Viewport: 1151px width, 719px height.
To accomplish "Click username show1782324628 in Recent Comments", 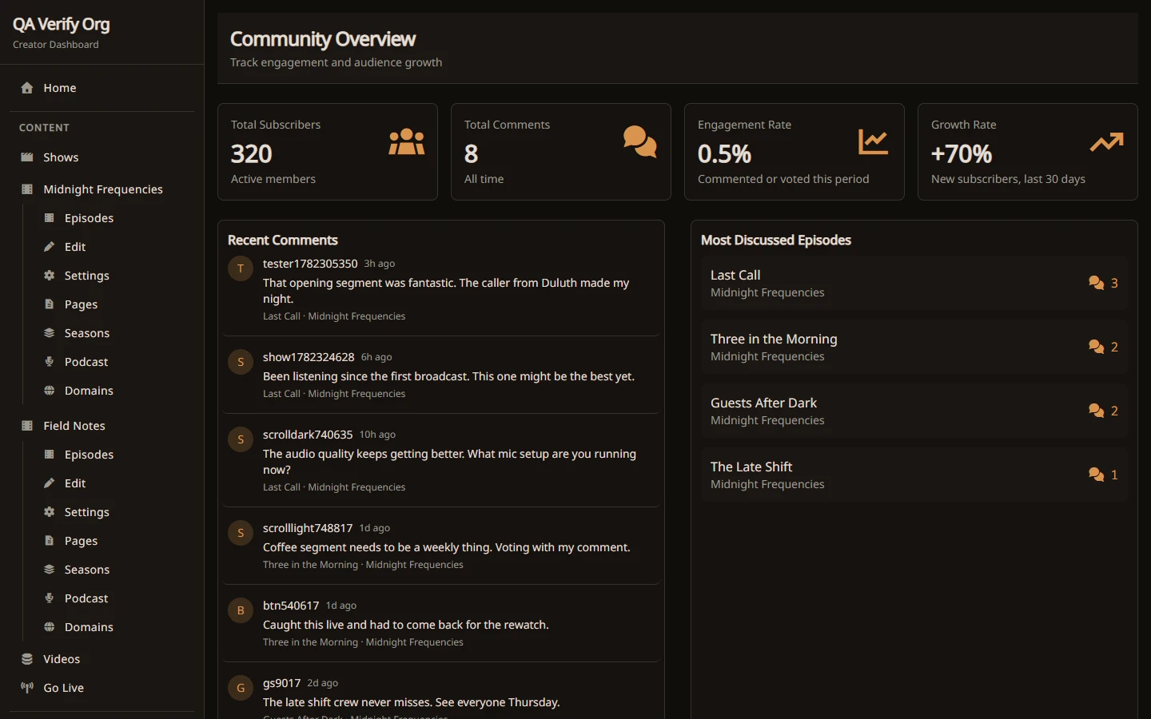I will point(309,357).
